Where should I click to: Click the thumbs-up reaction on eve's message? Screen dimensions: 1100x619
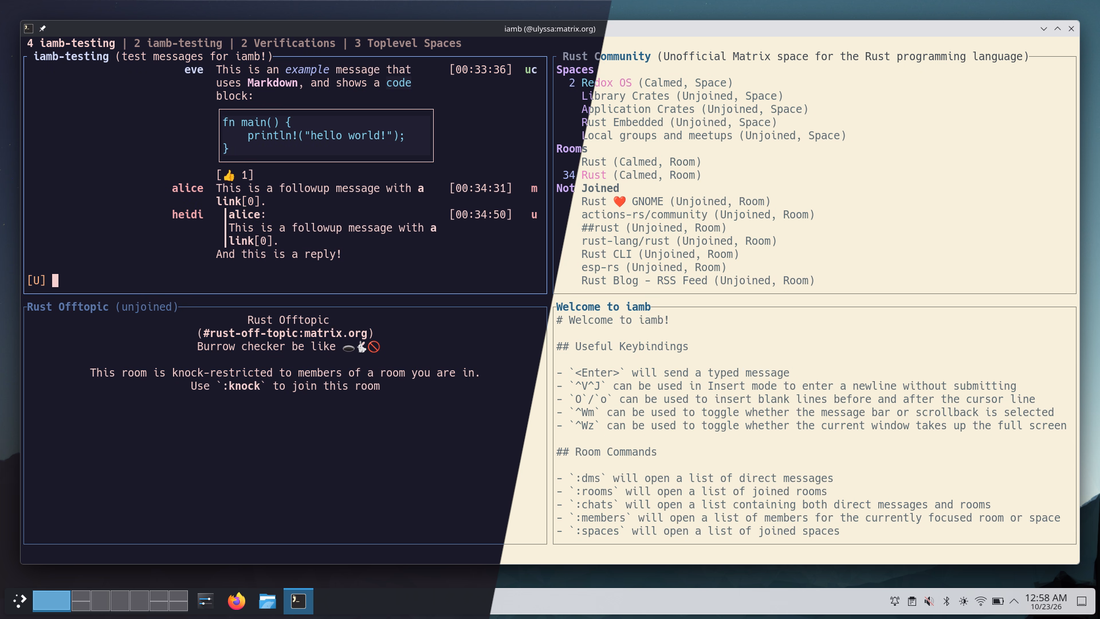pyautogui.click(x=235, y=175)
